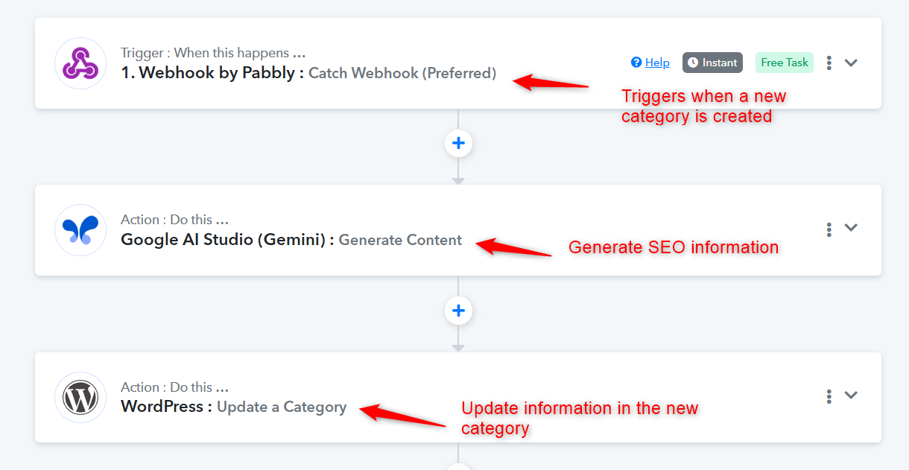Open the Help link on the trigger
The height and width of the screenshot is (470, 909).
coord(657,63)
